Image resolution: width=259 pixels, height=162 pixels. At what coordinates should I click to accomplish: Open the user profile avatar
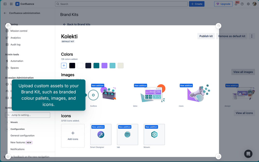tap(255, 4)
